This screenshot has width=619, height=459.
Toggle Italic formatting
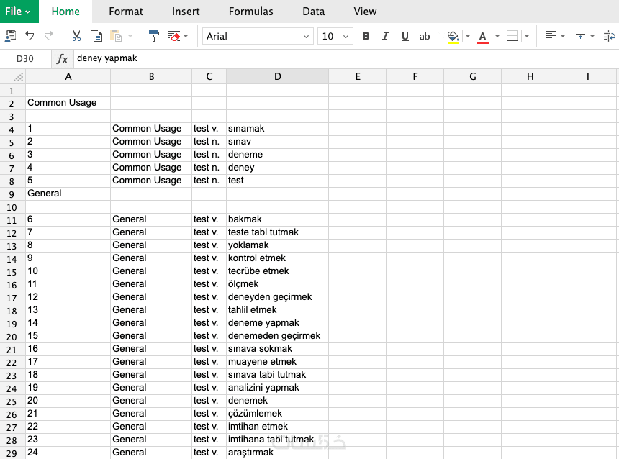(385, 36)
